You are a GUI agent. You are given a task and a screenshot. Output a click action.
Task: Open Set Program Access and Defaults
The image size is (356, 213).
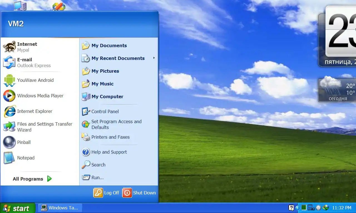click(x=119, y=124)
